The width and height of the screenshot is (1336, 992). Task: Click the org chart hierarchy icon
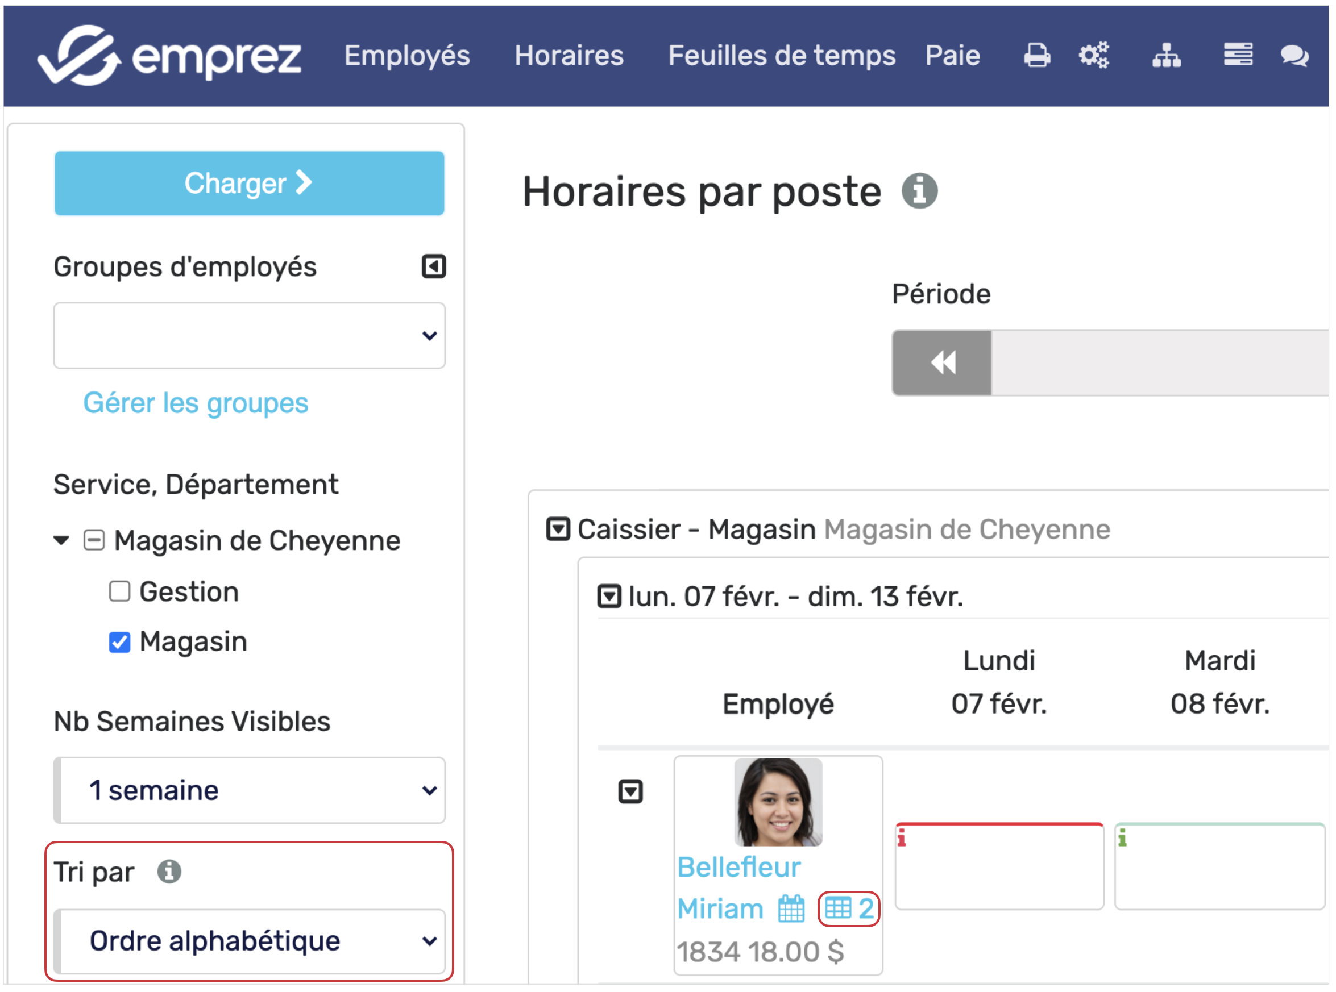click(1166, 55)
